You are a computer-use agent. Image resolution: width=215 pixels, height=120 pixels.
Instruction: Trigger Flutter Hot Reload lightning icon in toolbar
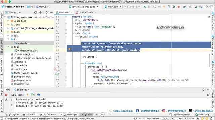tap(164, 7)
